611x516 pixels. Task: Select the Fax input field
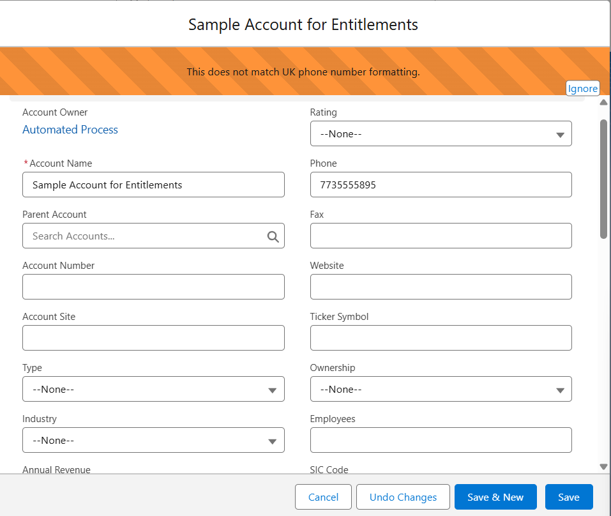441,236
